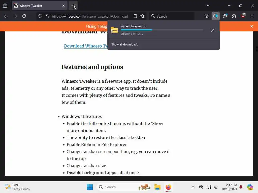Toggle the downloads panel button

(x=216, y=16)
